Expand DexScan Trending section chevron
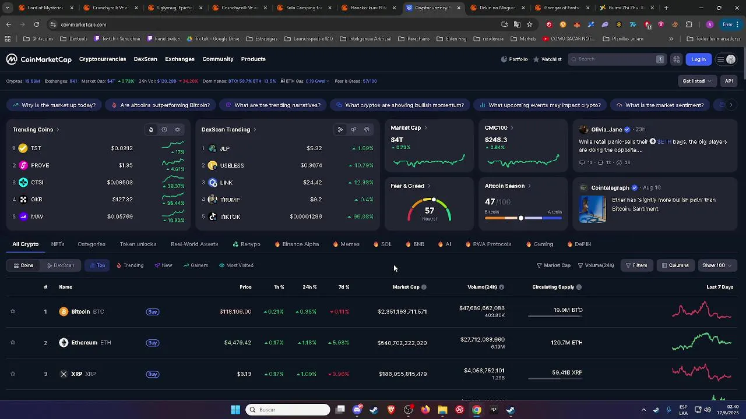Screen dimensions: 746x419 pyautogui.click(x=255, y=130)
